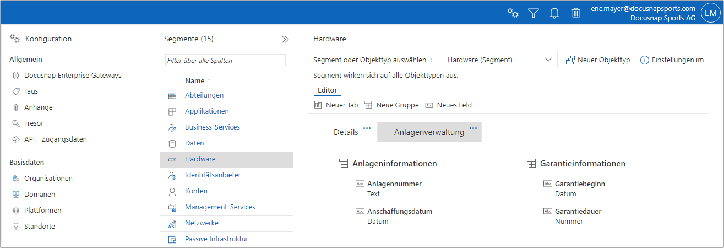Image resolution: width=724 pixels, height=248 pixels.
Task: Open the Applikationen segment link
Action: tap(207, 111)
